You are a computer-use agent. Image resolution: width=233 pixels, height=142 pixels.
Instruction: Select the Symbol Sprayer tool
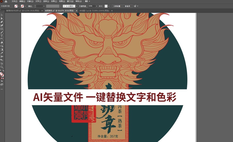click(2, 57)
